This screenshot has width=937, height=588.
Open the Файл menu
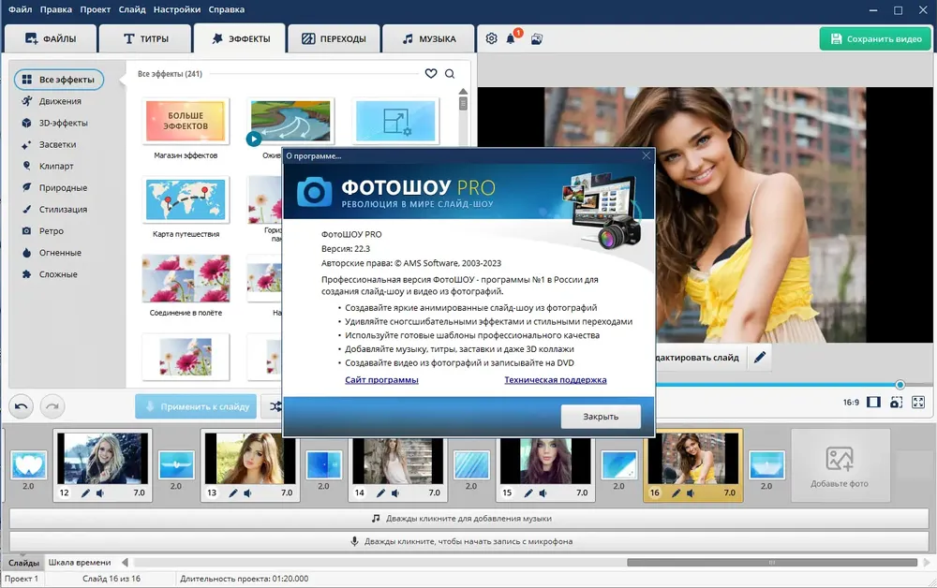(x=21, y=9)
